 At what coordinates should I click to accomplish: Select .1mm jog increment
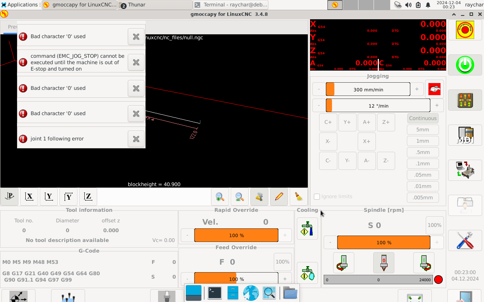pyautogui.click(x=423, y=163)
